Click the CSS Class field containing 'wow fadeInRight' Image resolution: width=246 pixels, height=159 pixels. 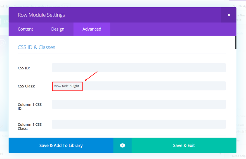pyautogui.click(x=139, y=86)
